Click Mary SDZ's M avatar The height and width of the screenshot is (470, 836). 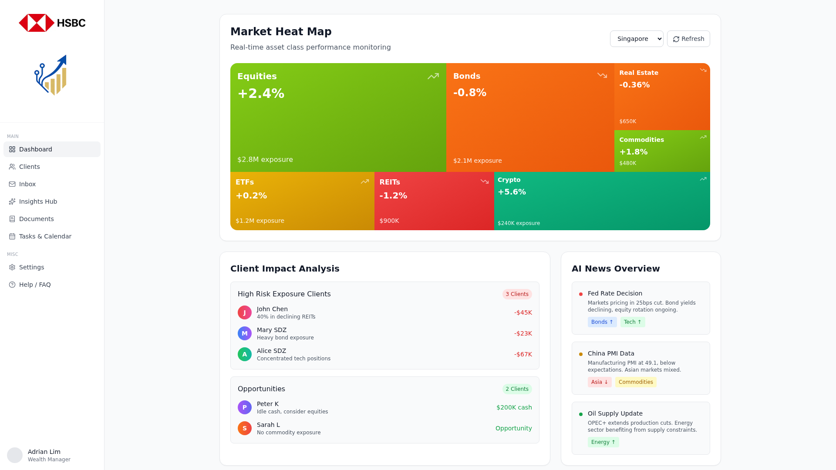tap(245, 333)
